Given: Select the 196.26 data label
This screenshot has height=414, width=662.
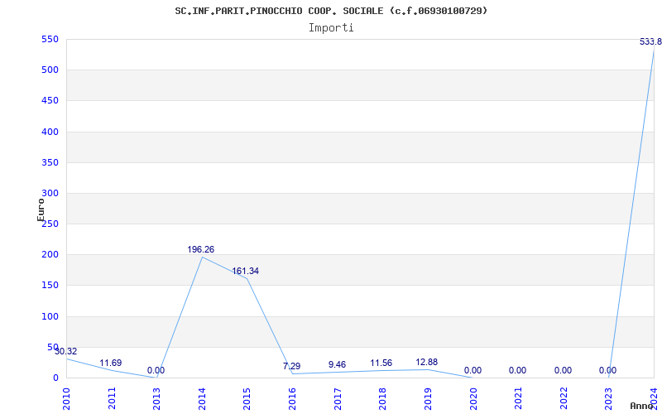Looking at the screenshot, I should pyautogui.click(x=201, y=250).
